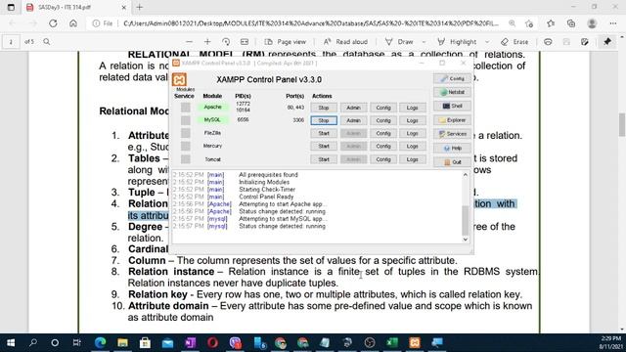Activate the Draw tool
This screenshot has height=352, width=626.
coord(399,41)
